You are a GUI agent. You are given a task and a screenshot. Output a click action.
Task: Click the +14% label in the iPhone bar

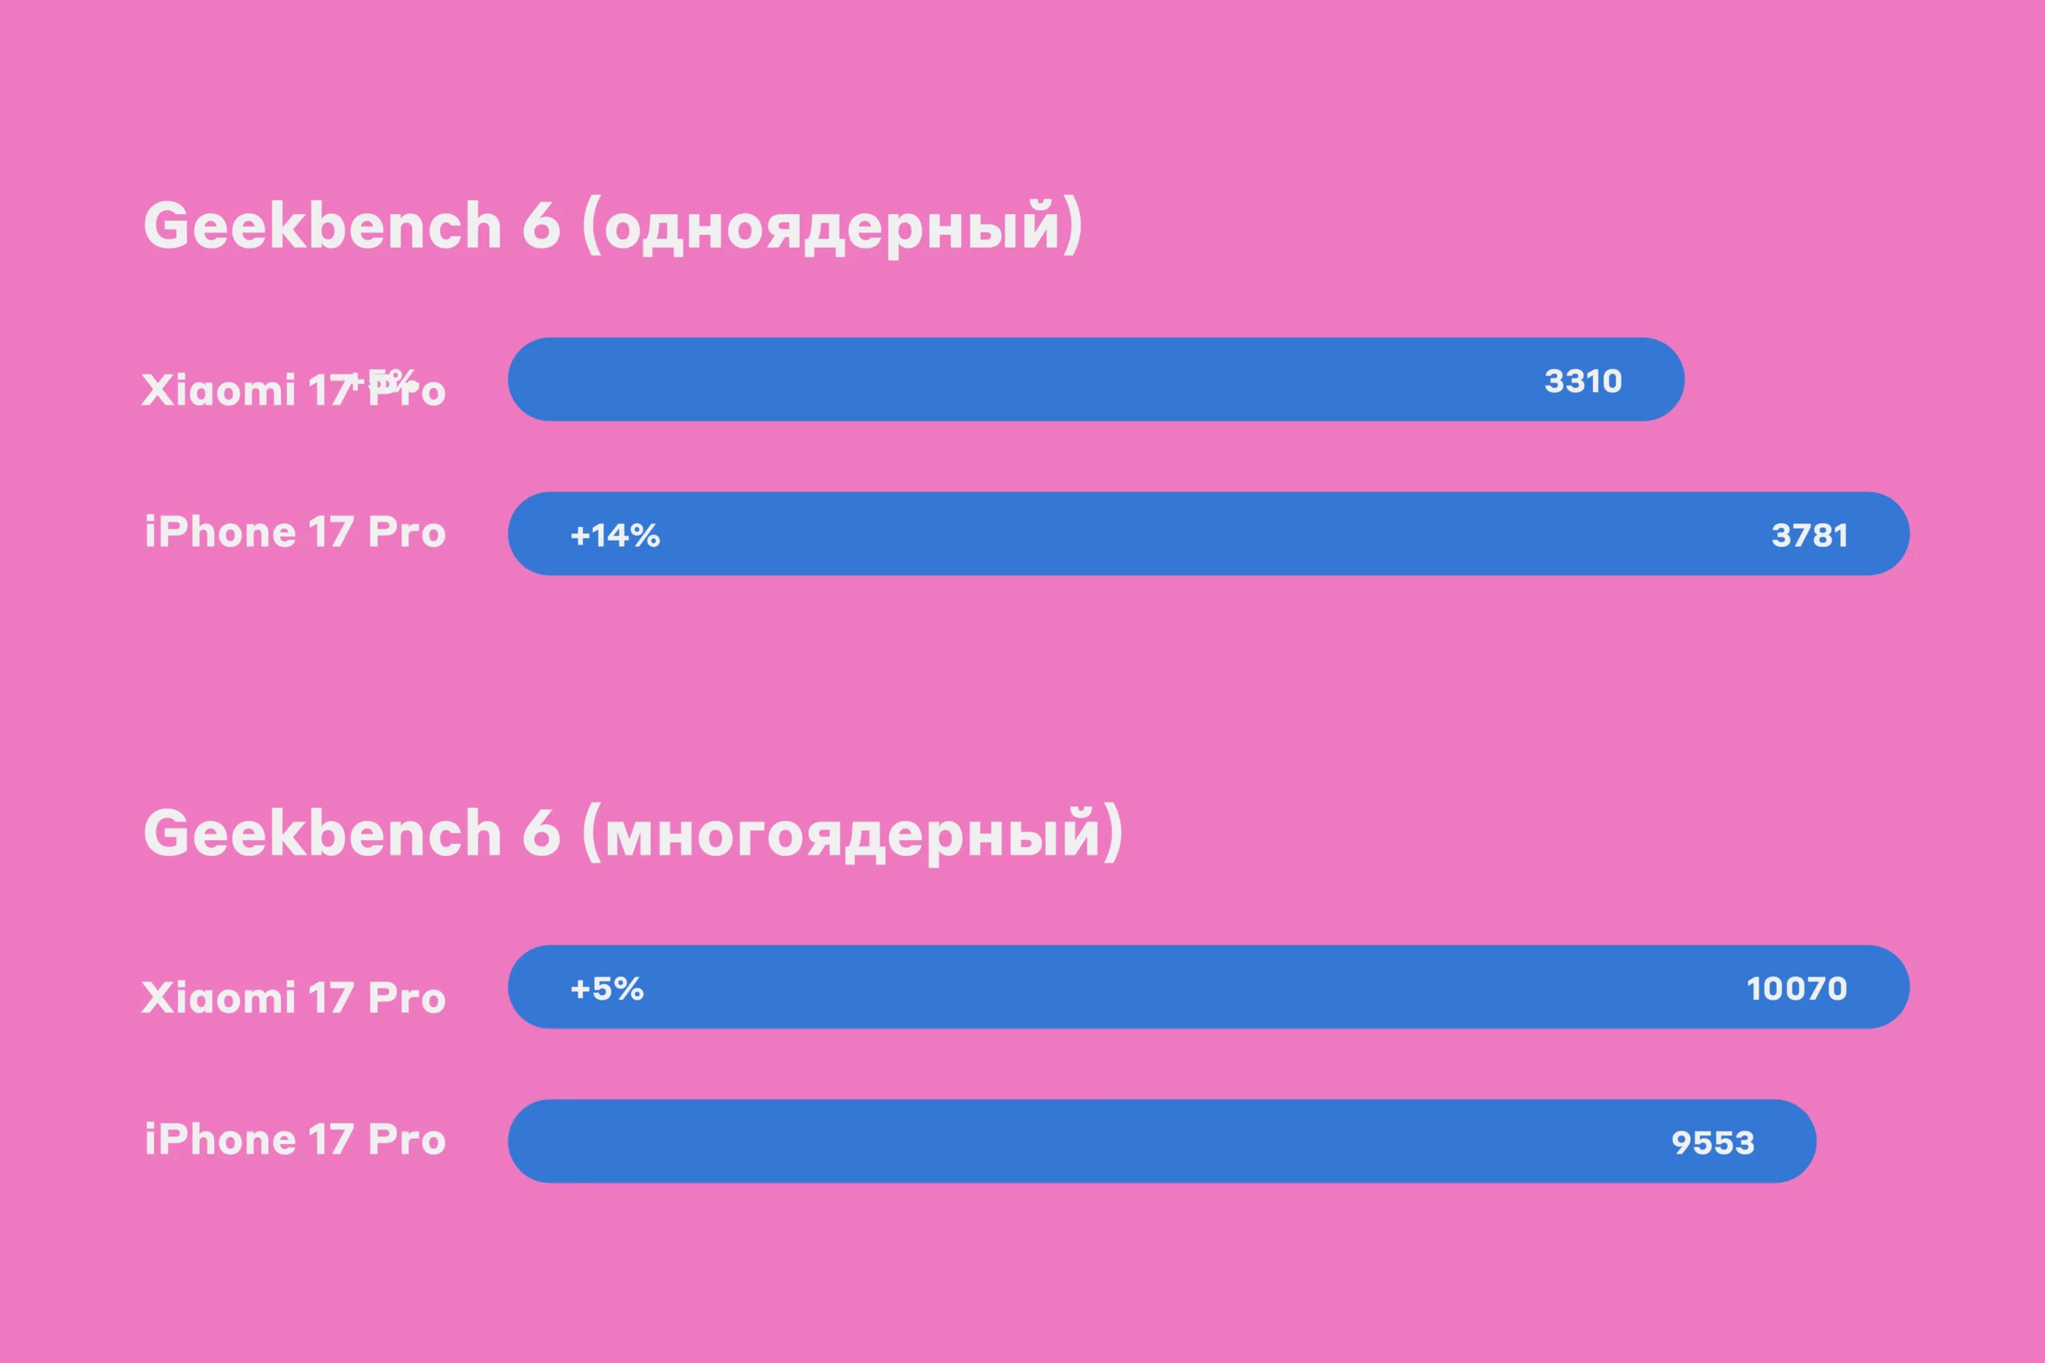tap(615, 536)
